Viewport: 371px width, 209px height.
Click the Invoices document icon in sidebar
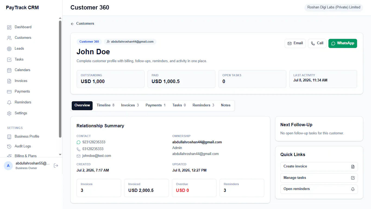9,81
